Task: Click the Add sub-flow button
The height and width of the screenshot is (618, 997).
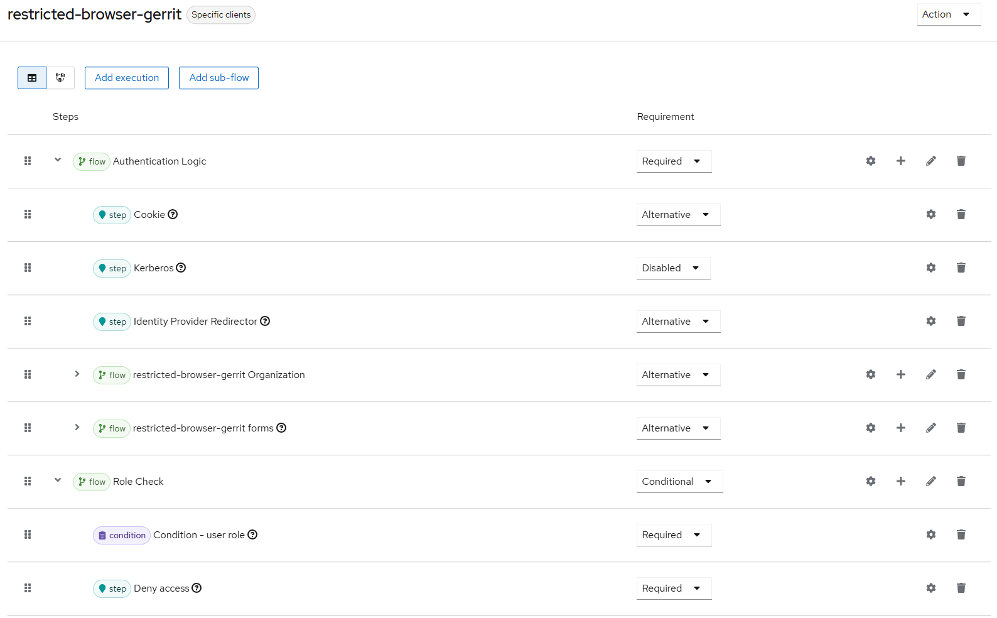Action: 218,78
